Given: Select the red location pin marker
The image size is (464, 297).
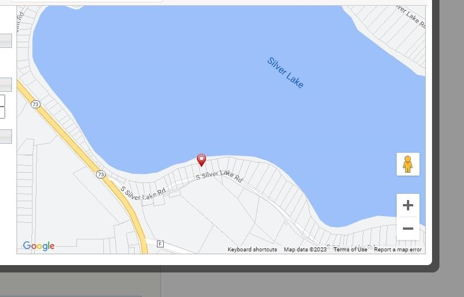Looking at the screenshot, I should pyautogui.click(x=201, y=160).
